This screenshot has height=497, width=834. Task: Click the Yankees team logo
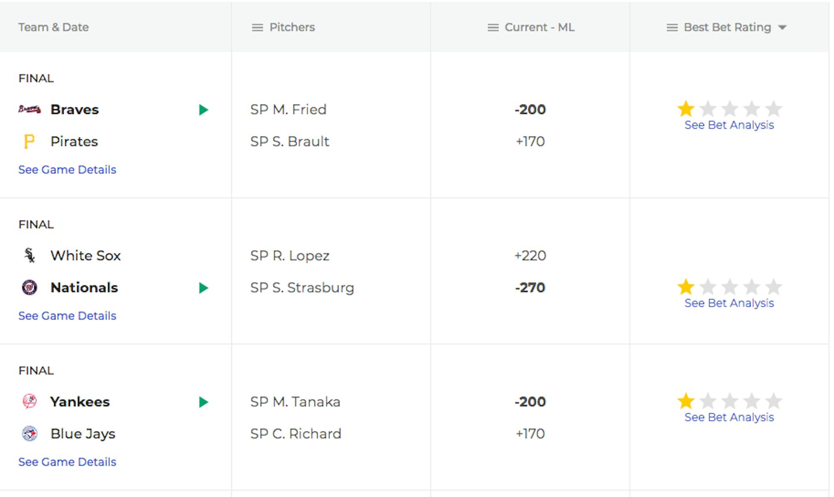pos(30,402)
